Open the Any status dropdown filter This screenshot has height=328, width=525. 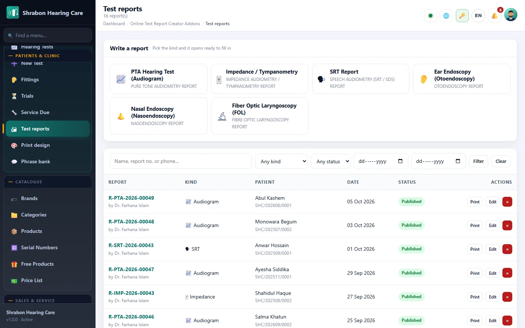pos(331,161)
